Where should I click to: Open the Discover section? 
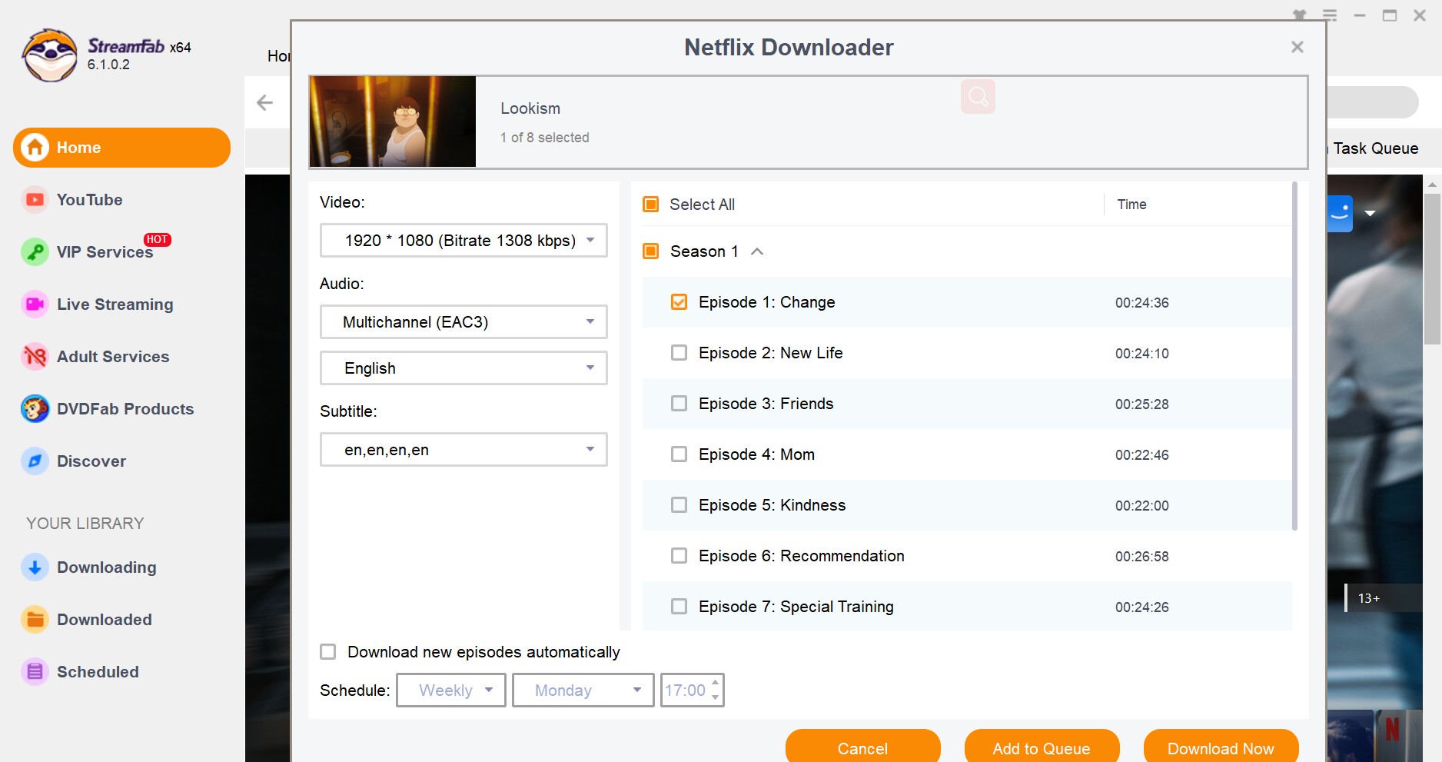pyautogui.click(x=91, y=461)
